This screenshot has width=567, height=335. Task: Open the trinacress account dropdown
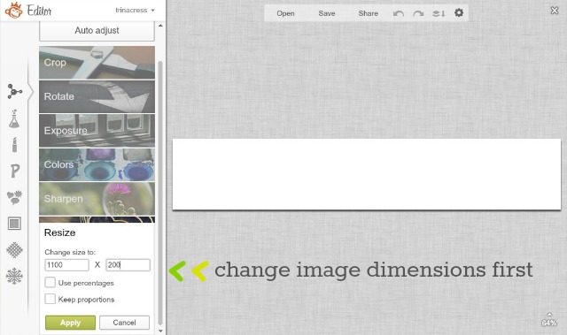(x=136, y=10)
